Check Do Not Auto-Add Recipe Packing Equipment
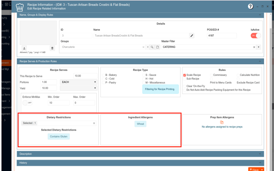The width and height of the screenshot is (274, 171). (184, 90)
